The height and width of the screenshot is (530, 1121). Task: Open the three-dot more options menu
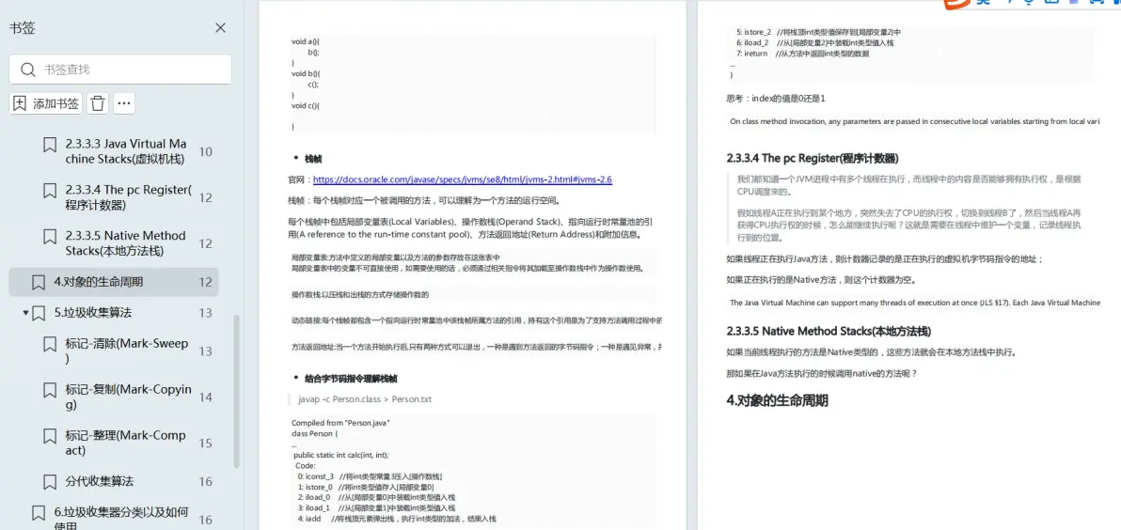[124, 103]
